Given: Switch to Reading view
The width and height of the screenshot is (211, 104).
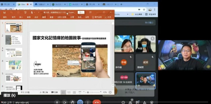Looking at the screenshot, I should (x=74, y=92).
